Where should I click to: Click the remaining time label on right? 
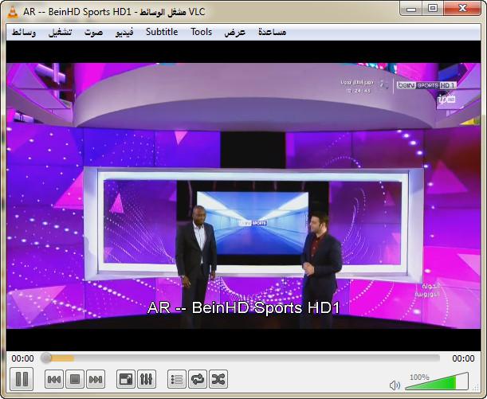tap(463, 358)
